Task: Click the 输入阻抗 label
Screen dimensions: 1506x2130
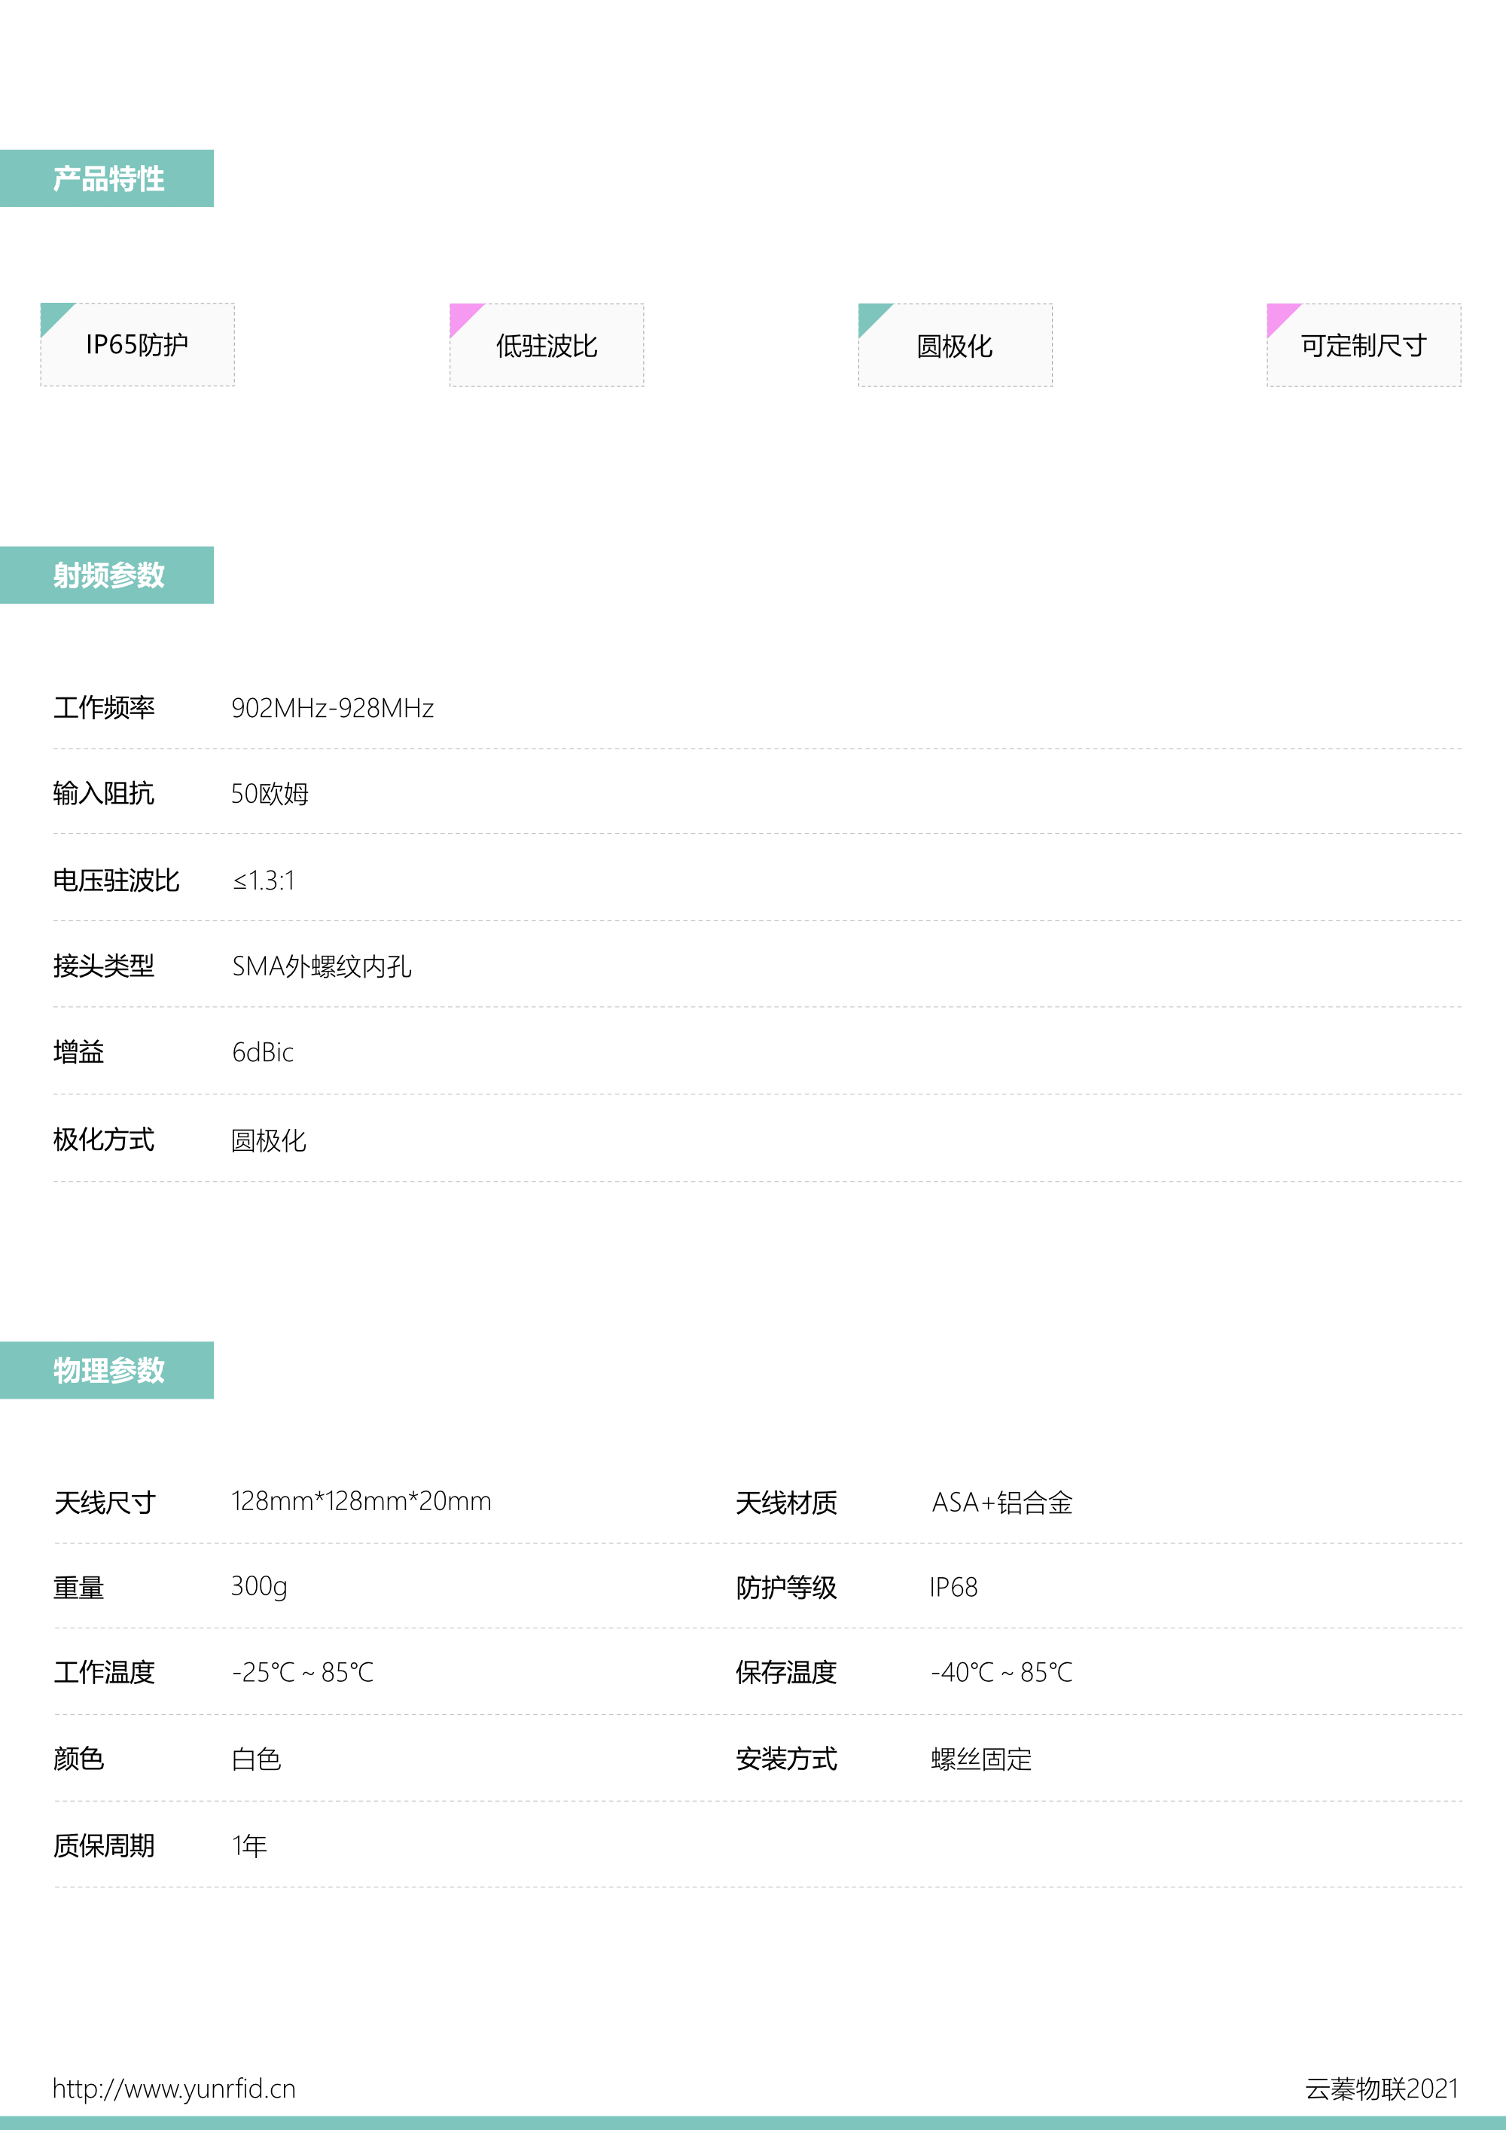Action: (x=104, y=793)
